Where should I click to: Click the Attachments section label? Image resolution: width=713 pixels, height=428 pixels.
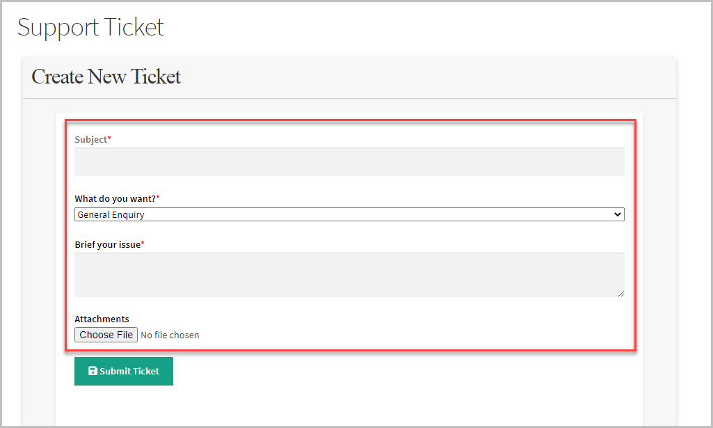point(102,319)
